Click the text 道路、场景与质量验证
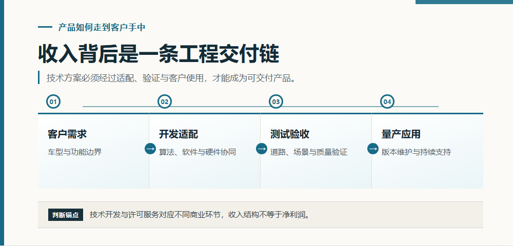The height and width of the screenshot is (246, 513). pos(308,152)
